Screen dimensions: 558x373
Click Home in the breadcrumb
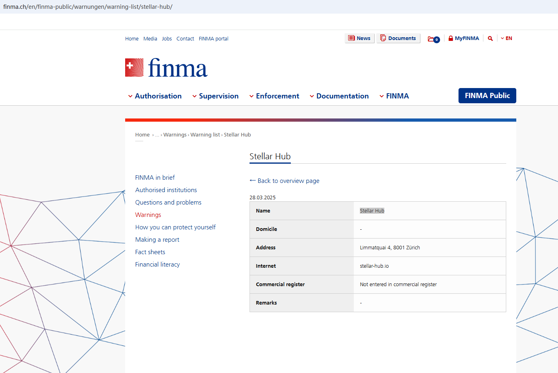[x=142, y=135]
